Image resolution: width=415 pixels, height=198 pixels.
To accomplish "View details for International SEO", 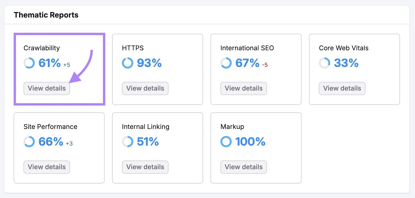I will pyautogui.click(x=243, y=88).
